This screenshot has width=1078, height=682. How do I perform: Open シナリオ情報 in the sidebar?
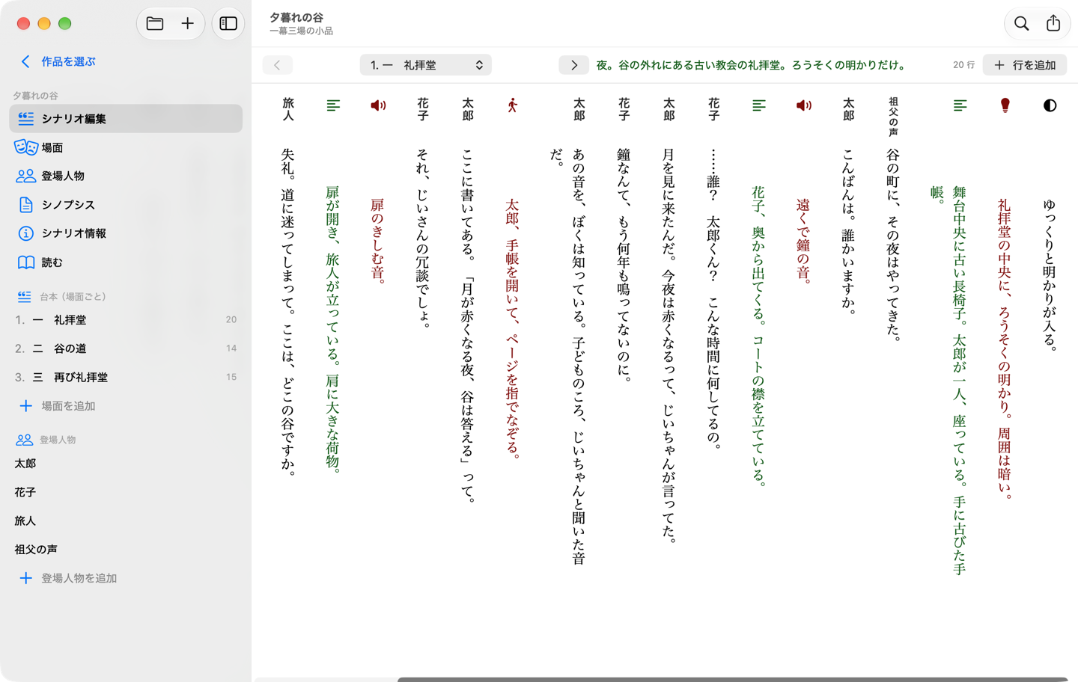pos(126,233)
